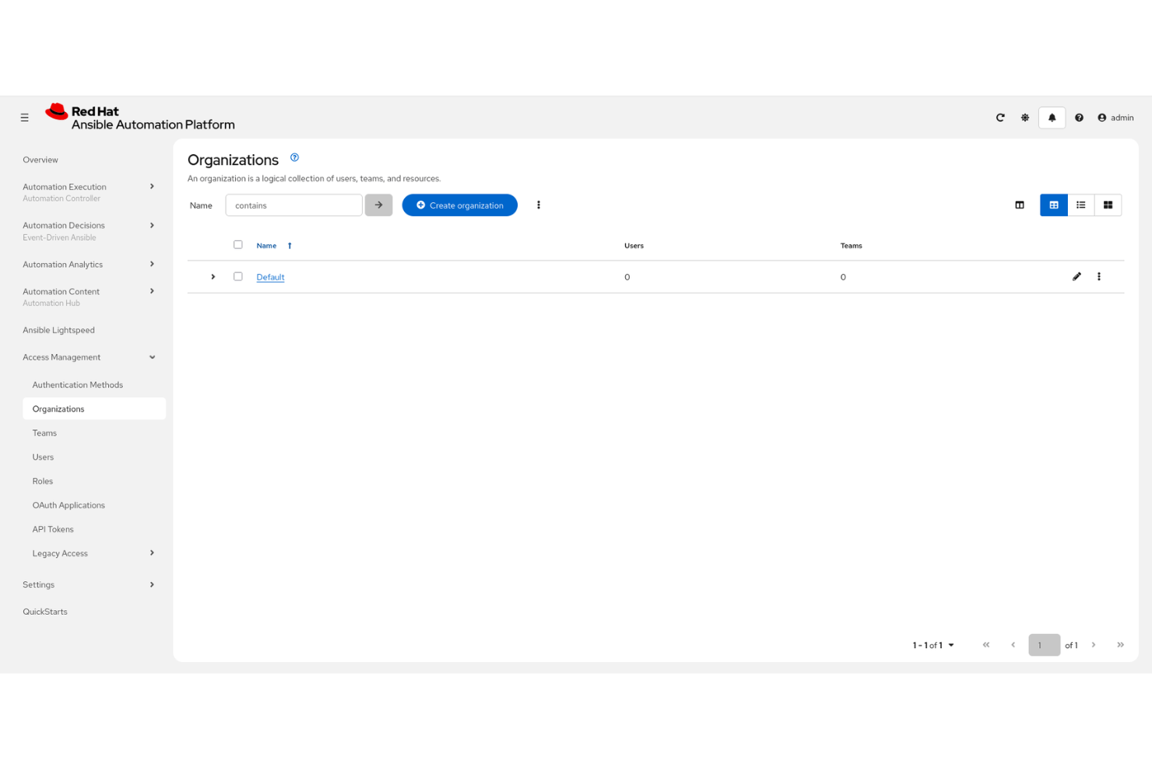This screenshot has height=768, width=1152.
Task: Open the Default organization link
Action: pos(270,277)
